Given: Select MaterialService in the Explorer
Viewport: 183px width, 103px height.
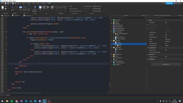Looking at the screenshot, I should (x=119, y=25).
